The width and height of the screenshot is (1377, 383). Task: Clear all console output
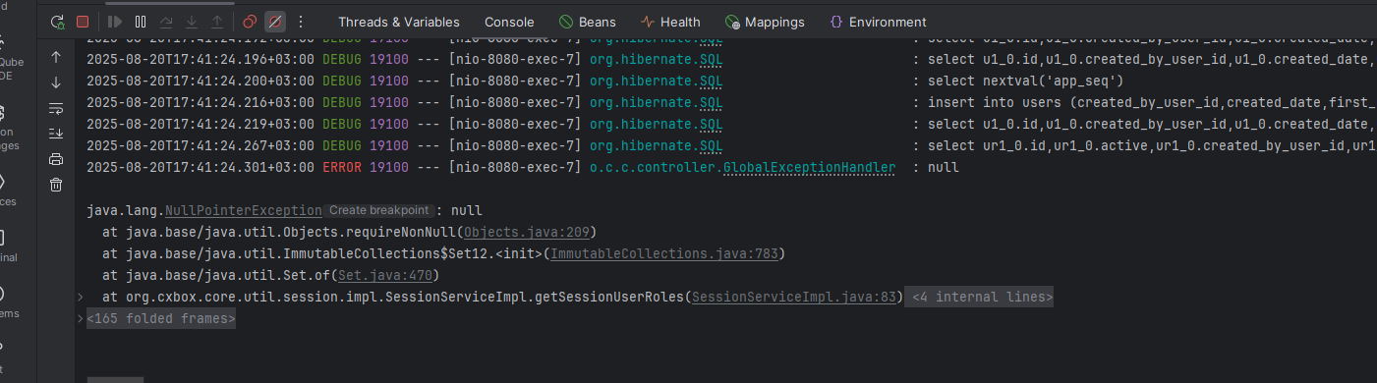[x=56, y=185]
